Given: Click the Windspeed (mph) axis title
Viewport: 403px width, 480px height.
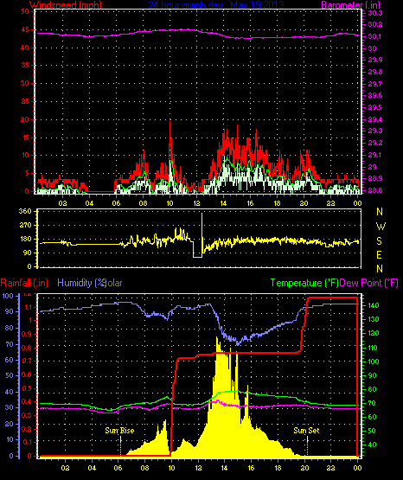Looking at the screenshot, I should (66, 5).
